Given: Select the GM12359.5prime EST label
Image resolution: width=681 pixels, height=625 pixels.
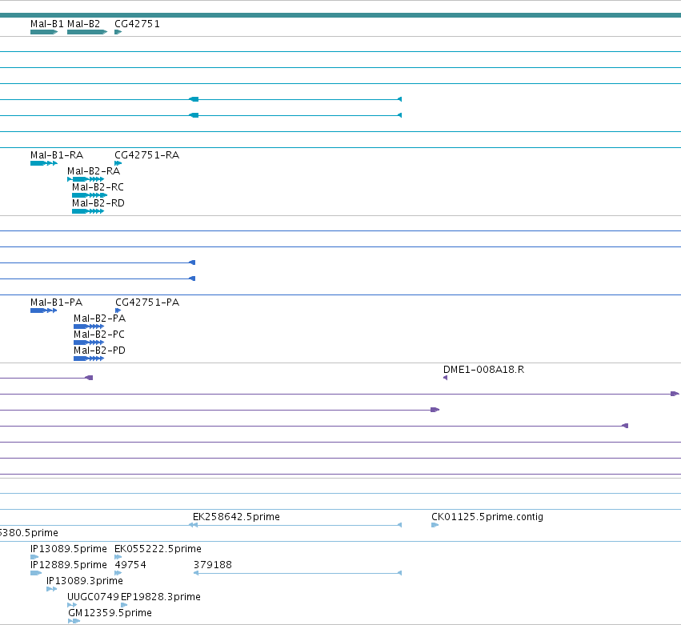Looking at the screenshot, I should [110, 613].
